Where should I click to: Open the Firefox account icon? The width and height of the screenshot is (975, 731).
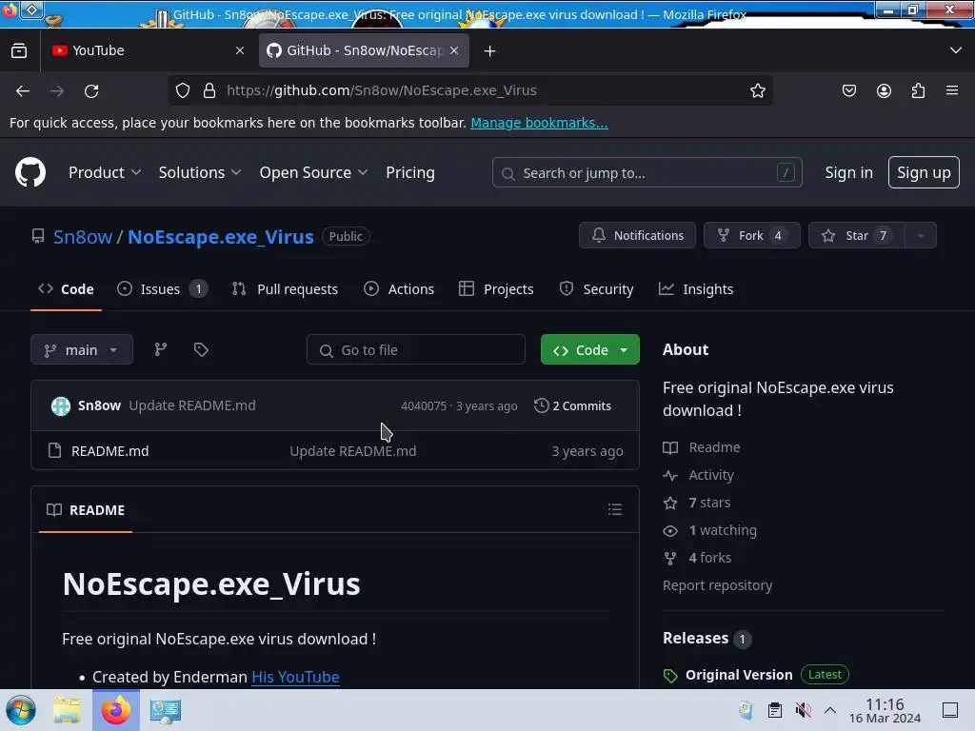(884, 90)
